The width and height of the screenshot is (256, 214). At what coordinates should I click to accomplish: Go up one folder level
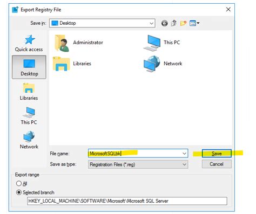point(174,23)
